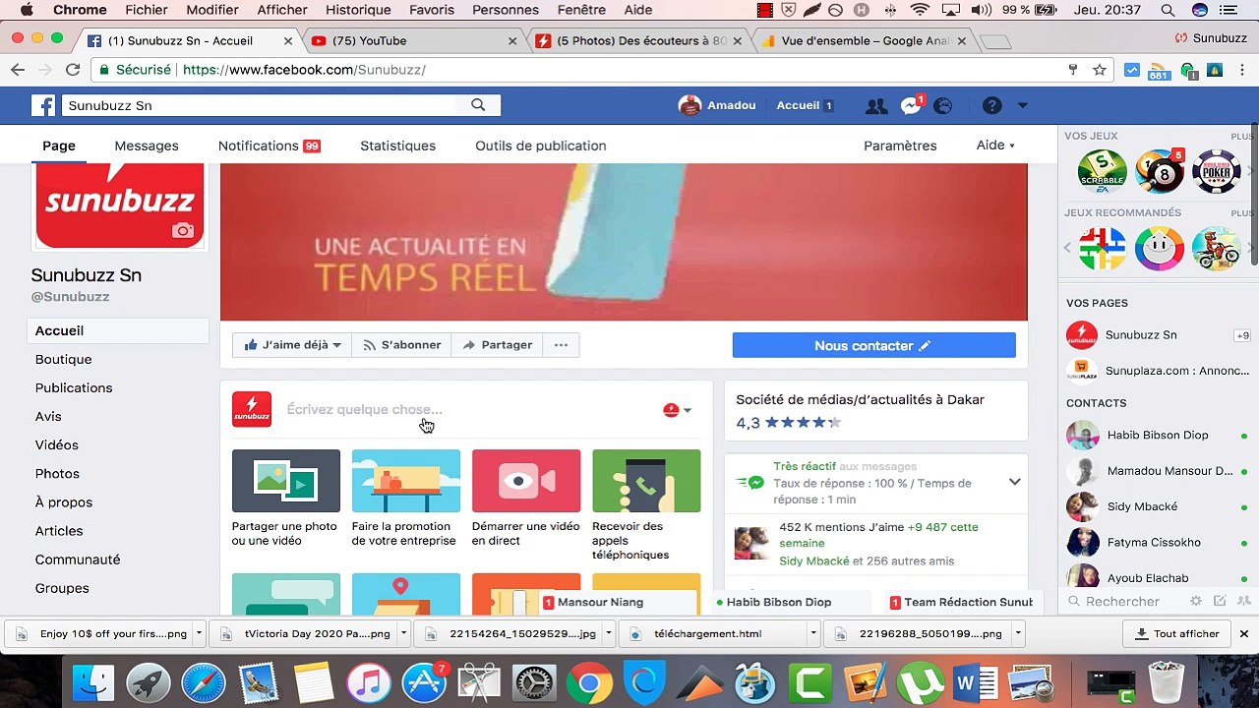Open chat with Fatyma Cissokho
1259x708 pixels.
(1157, 543)
